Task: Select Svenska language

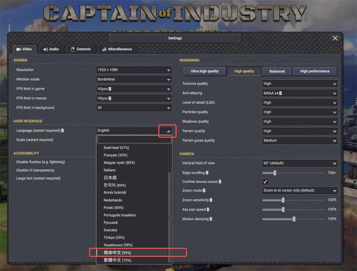Action: 132,230
